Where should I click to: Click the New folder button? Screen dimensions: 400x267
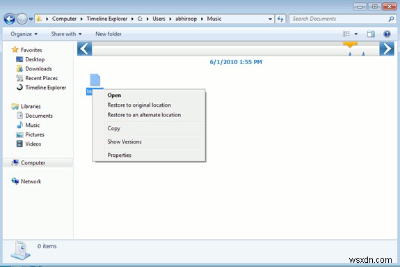(109, 34)
